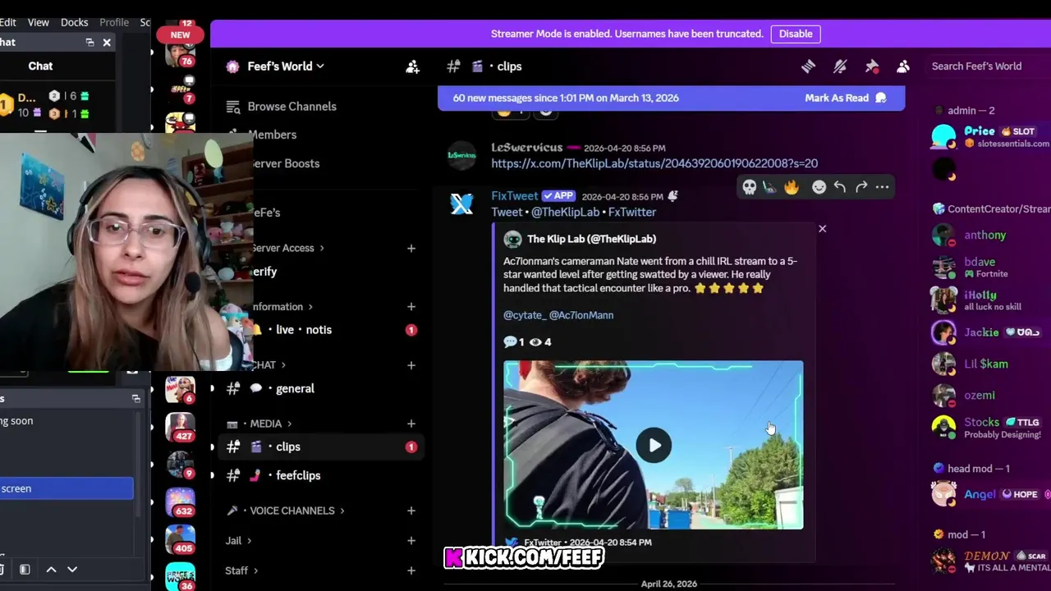Expand the Feef's World server dropdown

[x=286, y=66]
